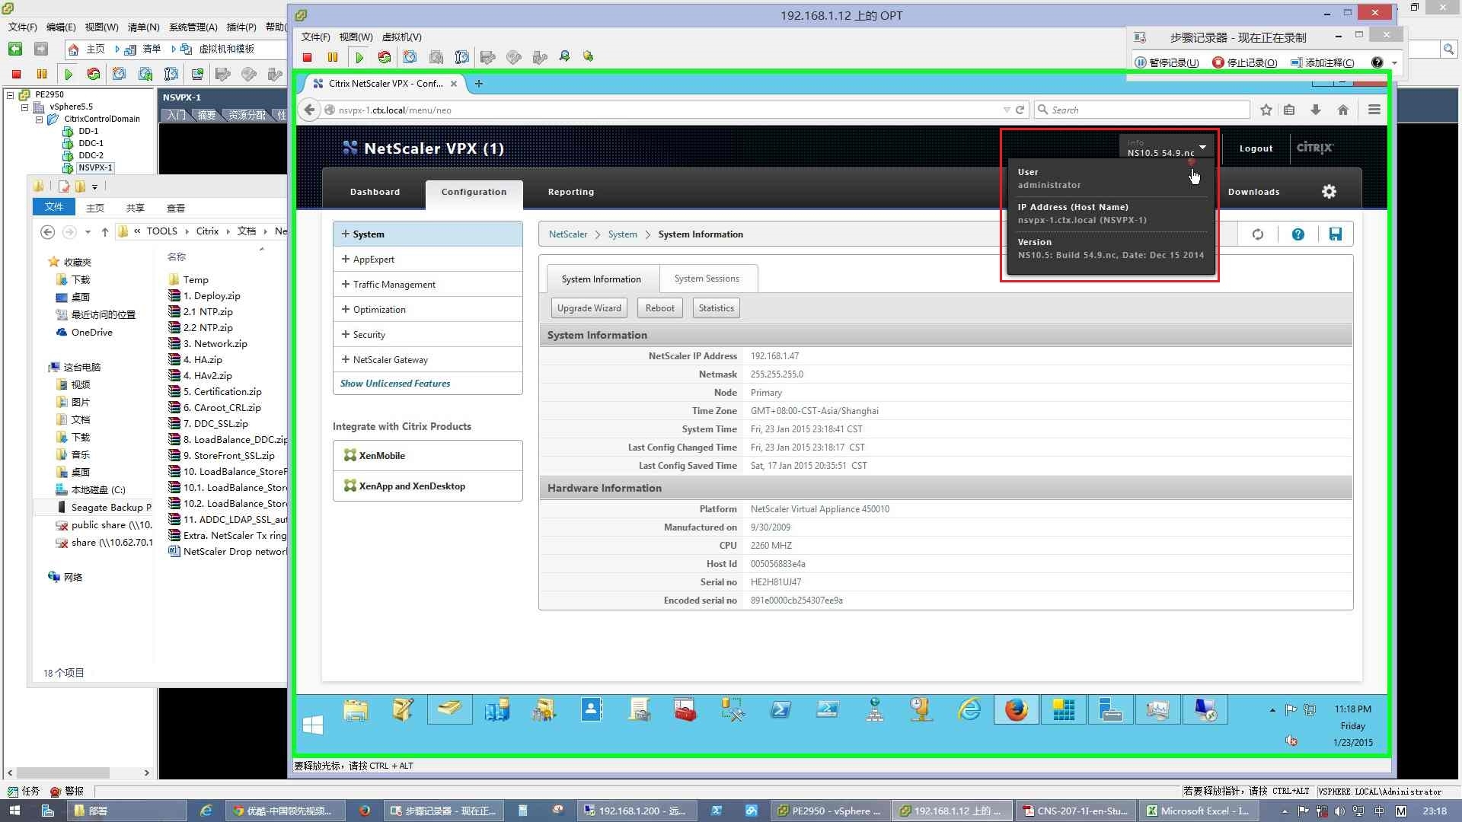
Task: Power off VM with red stop icon in console toolbar
Action: coord(308,57)
